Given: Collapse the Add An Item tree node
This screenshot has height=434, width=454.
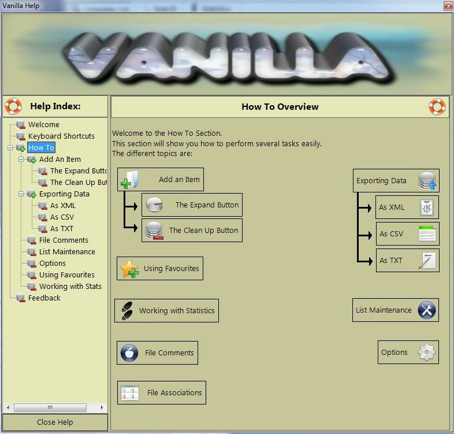Looking at the screenshot, I should click(21, 159).
